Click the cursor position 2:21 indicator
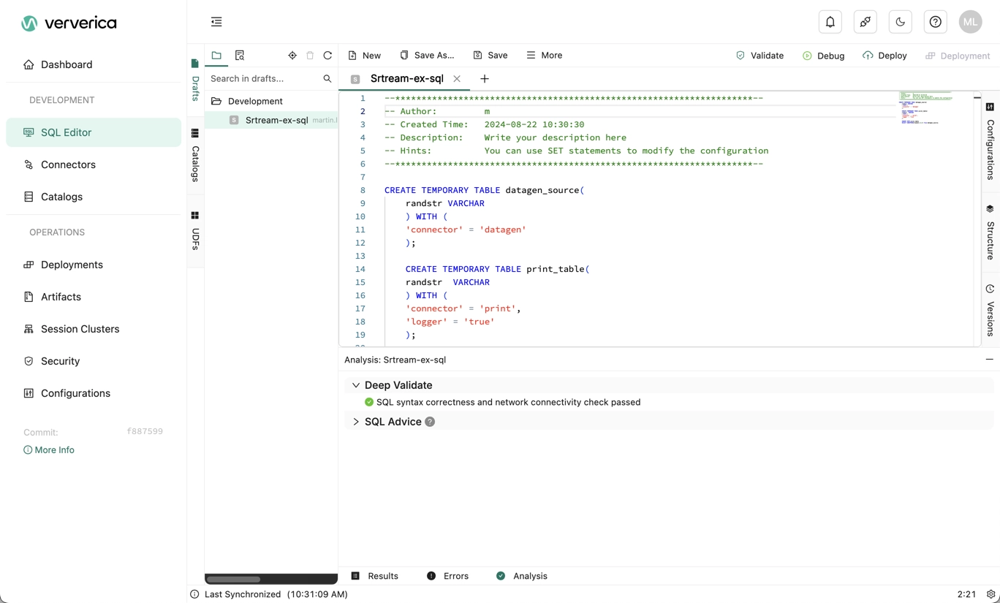 [x=966, y=594]
